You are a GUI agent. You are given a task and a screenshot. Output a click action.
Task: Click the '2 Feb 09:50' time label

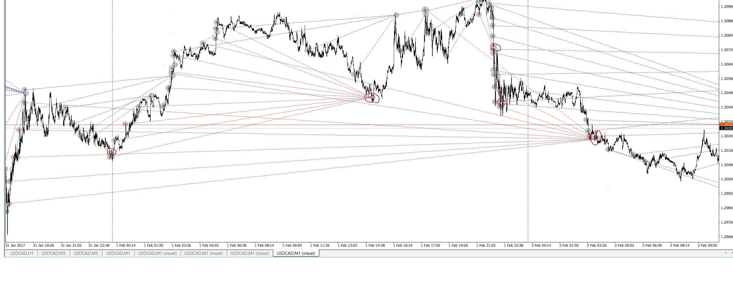[x=707, y=246]
